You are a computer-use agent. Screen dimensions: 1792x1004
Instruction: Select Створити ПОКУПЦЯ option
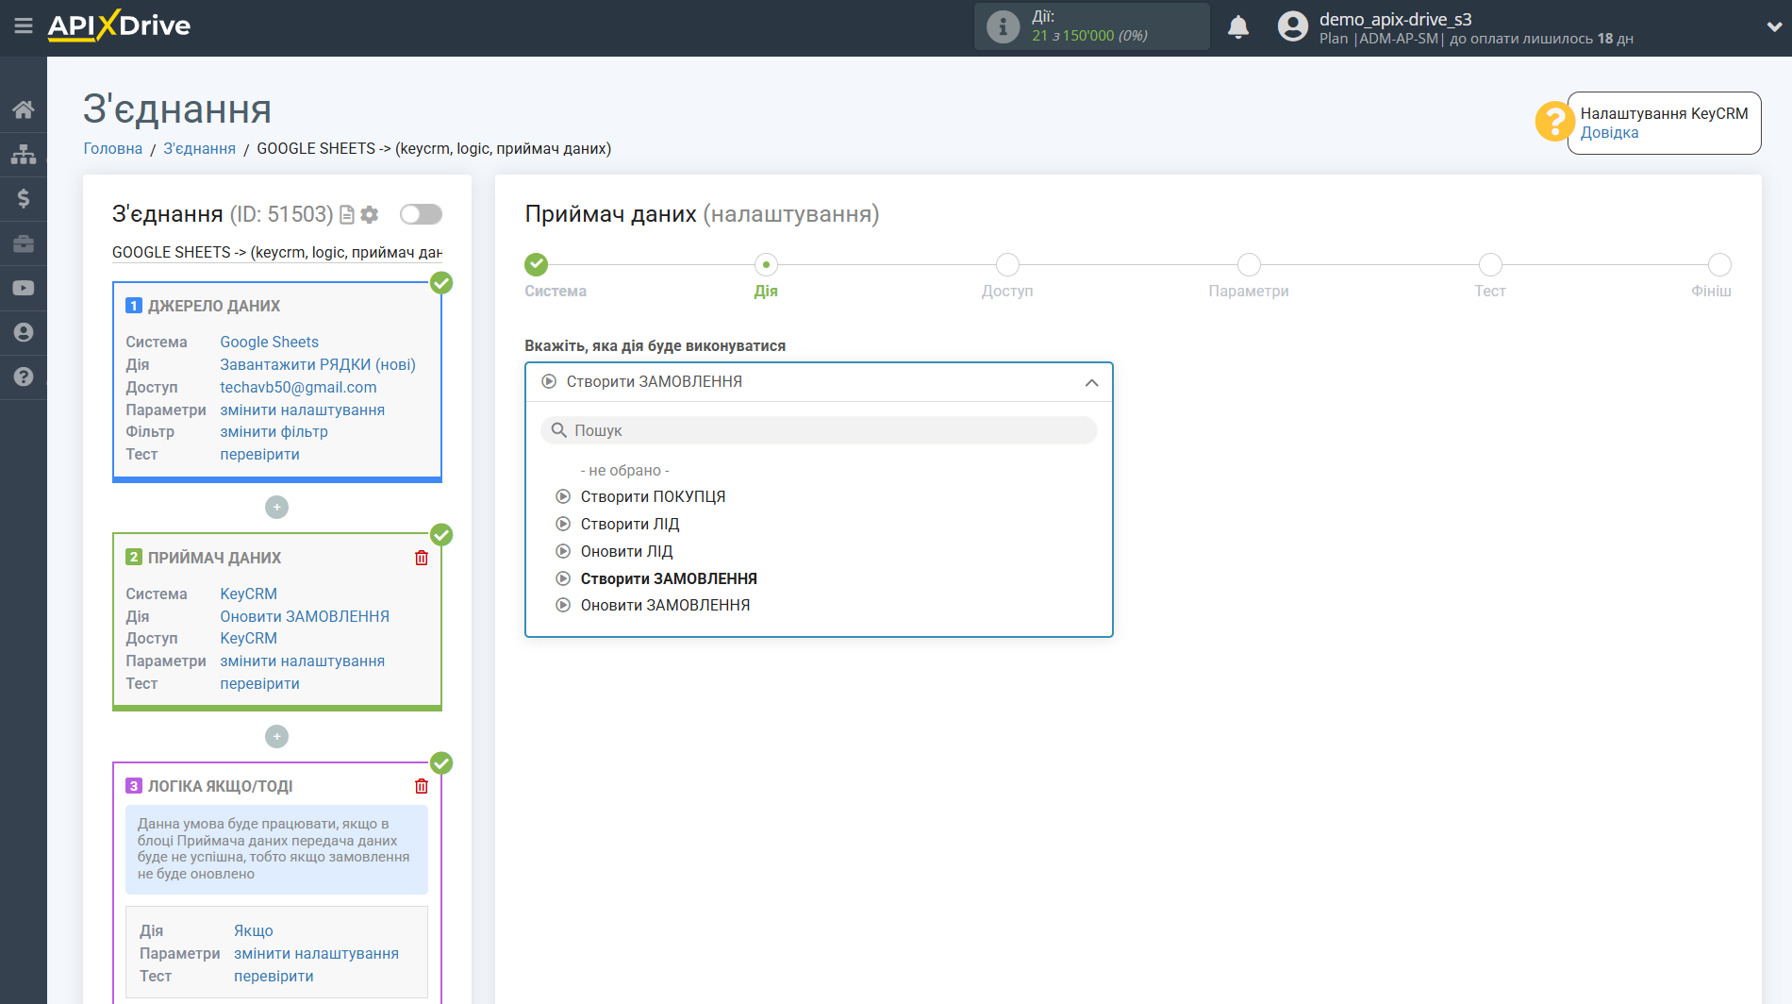point(653,496)
